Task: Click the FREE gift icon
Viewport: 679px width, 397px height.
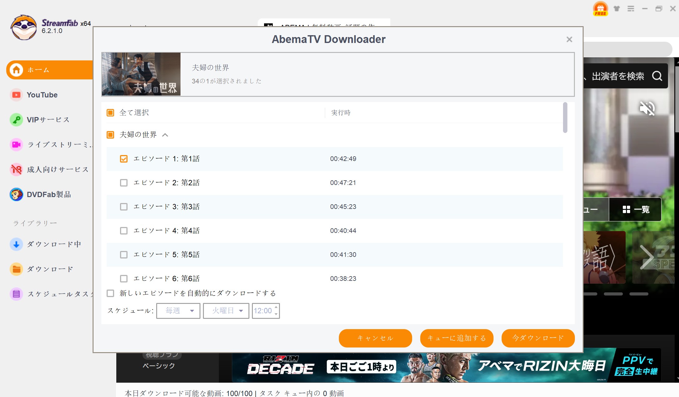Action: [600, 9]
